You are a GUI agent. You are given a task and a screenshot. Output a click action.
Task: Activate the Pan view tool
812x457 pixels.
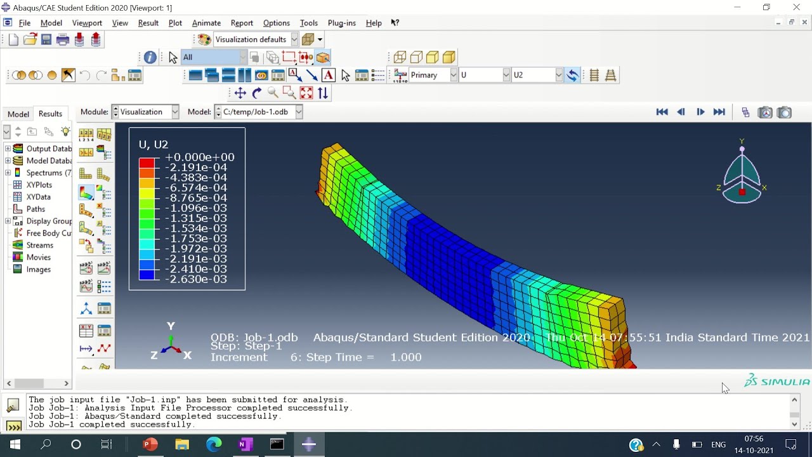240,93
